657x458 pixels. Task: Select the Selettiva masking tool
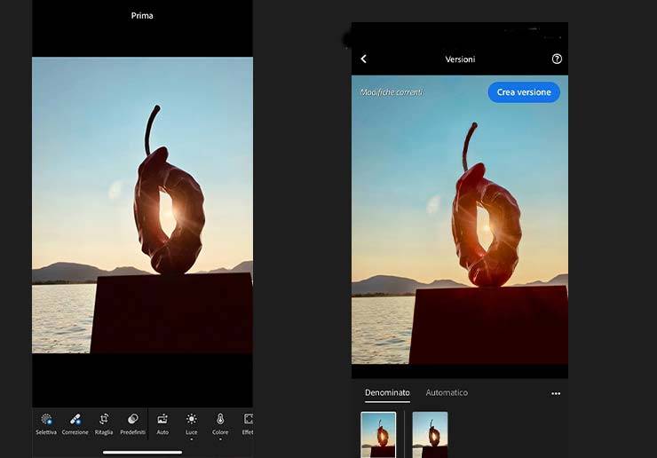[46, 422]
